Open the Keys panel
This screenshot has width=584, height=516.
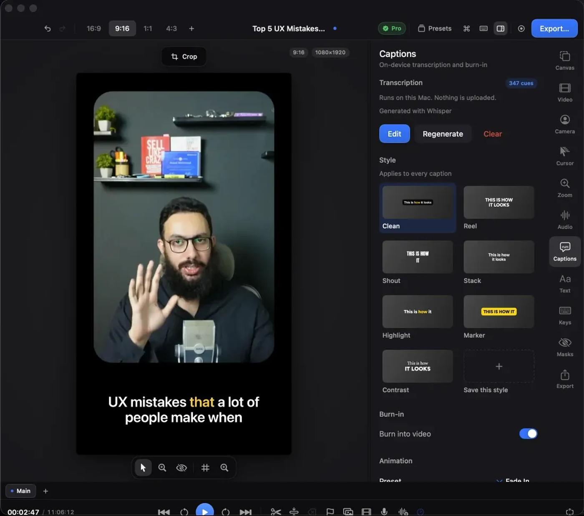[x=565, y=316]
